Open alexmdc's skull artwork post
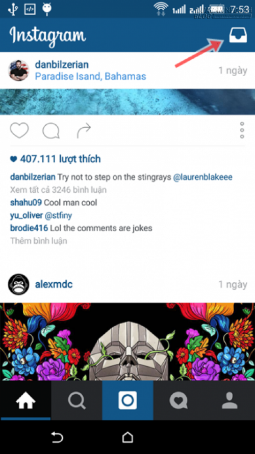Screen dimensions: 255x454 127,342
